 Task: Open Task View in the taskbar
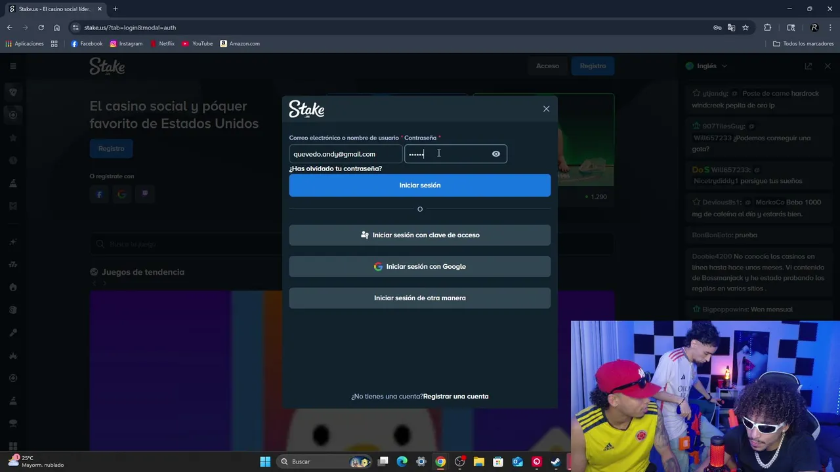click(383, 462)
